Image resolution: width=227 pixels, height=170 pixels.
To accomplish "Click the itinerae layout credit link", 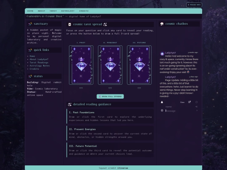I will point(123,168).
